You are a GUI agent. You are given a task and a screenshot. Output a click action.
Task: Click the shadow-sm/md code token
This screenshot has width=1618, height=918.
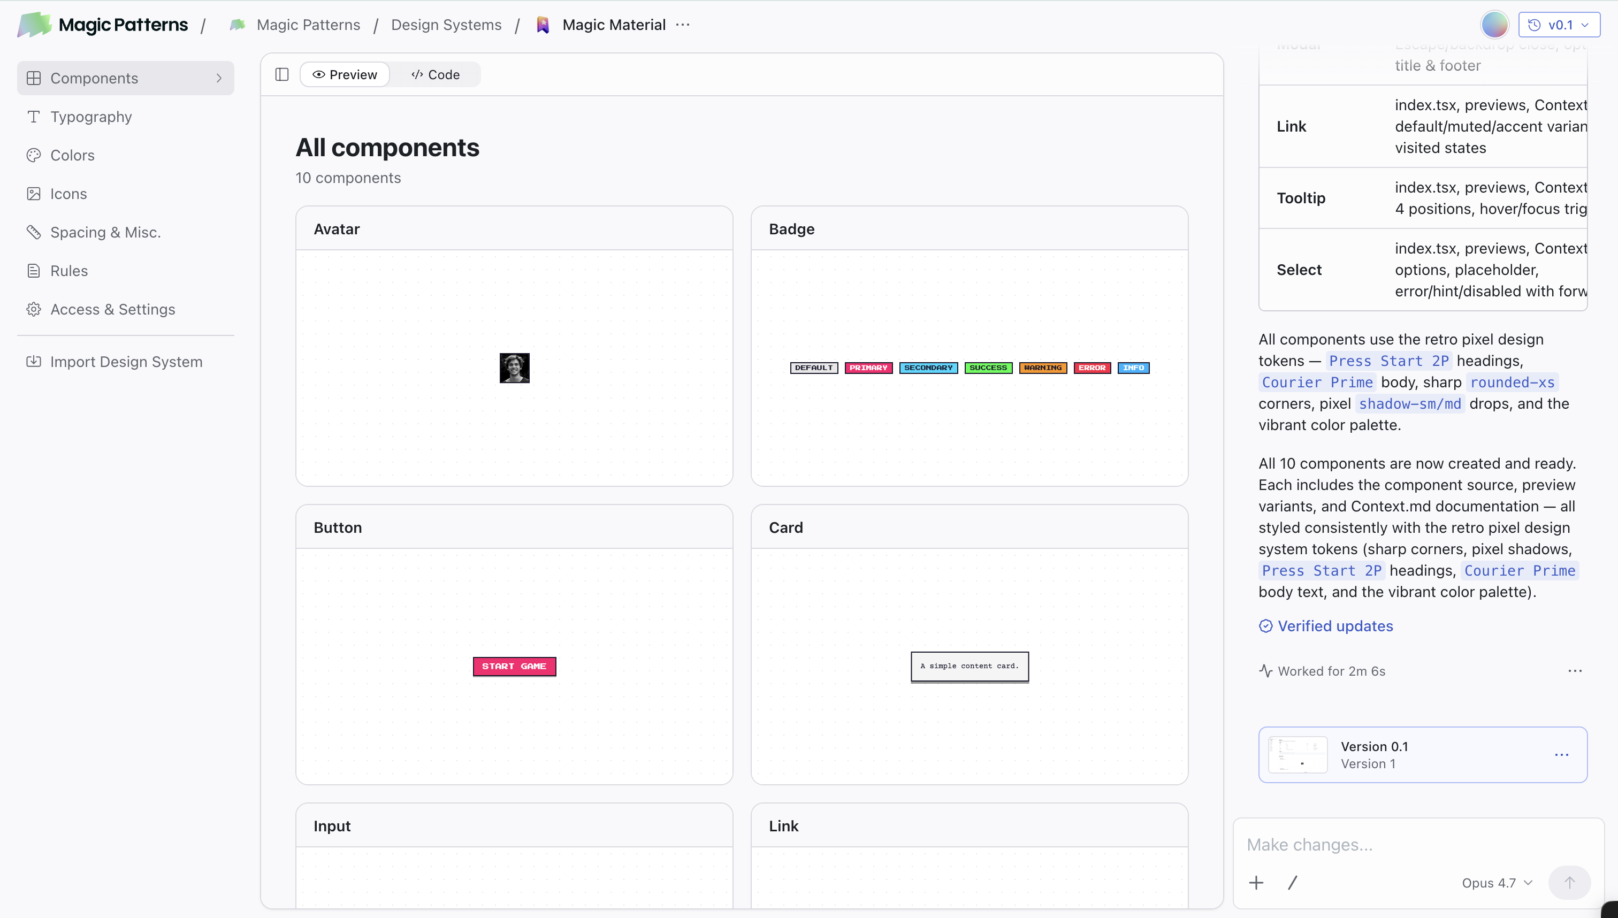[1410, 403]
